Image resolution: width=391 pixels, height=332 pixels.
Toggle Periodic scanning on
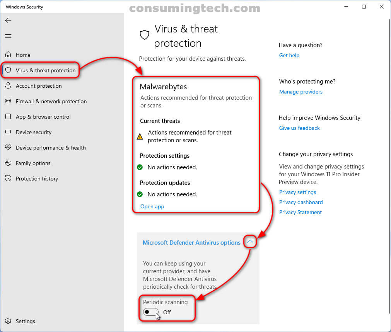tap(150, 312)
